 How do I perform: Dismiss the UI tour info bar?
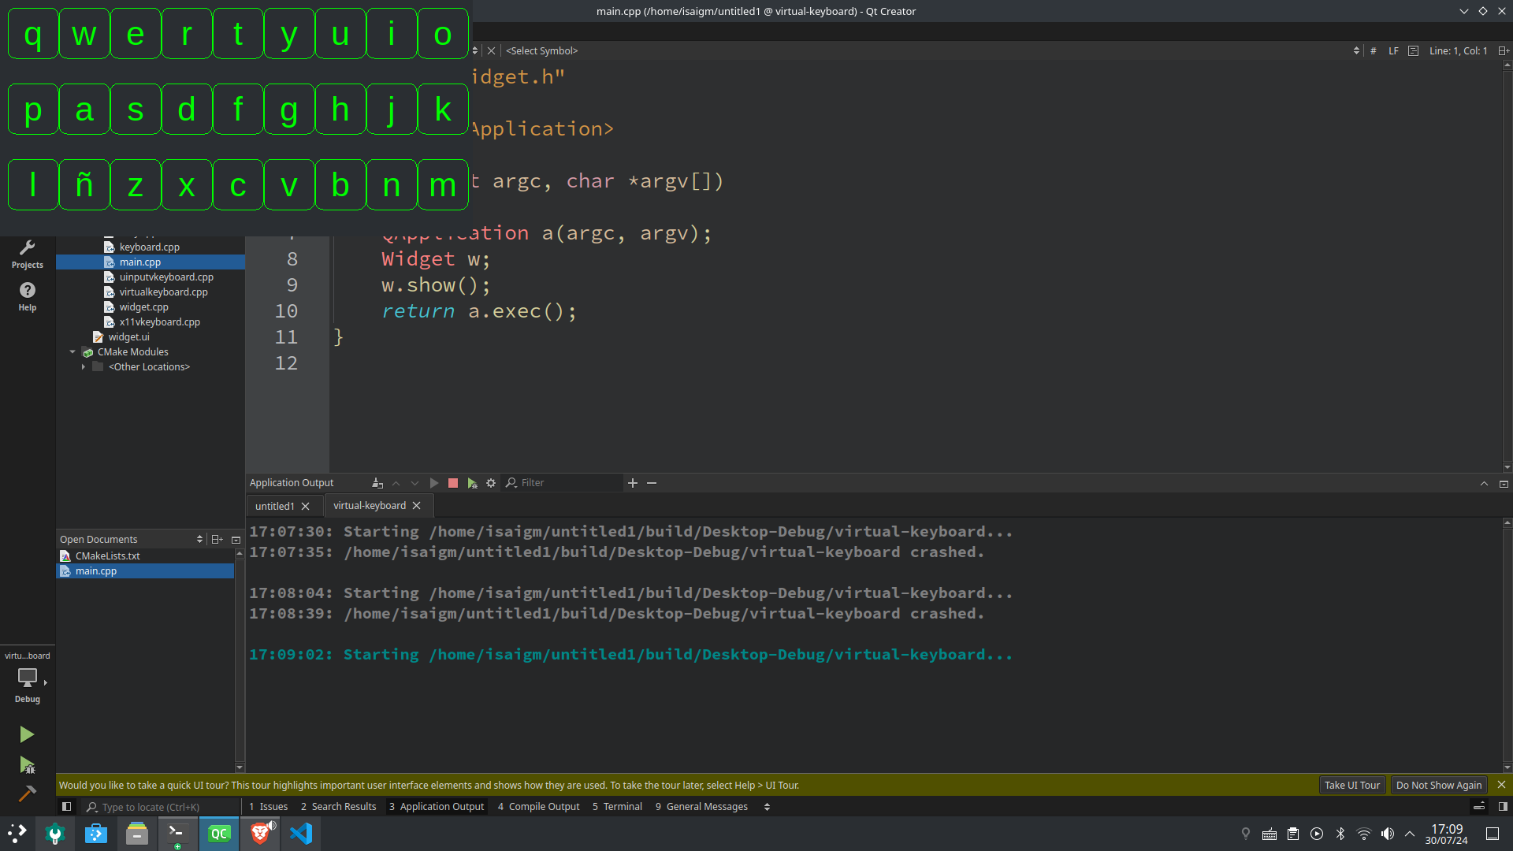1501,785
